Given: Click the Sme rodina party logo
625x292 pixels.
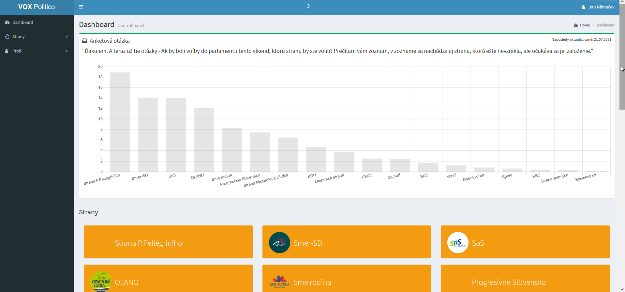Looking at the screenshot, I should (x=279, y=282).
